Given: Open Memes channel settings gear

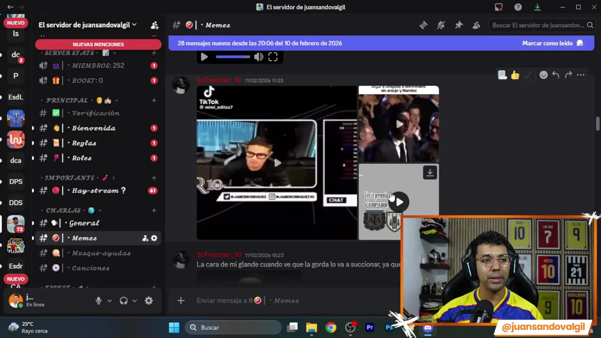Looking at the screenshot, I should [154, 238].
